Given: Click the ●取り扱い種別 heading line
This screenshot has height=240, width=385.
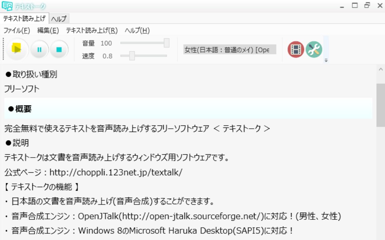Looking at the screenshot, I should click(x=31, y=74).
